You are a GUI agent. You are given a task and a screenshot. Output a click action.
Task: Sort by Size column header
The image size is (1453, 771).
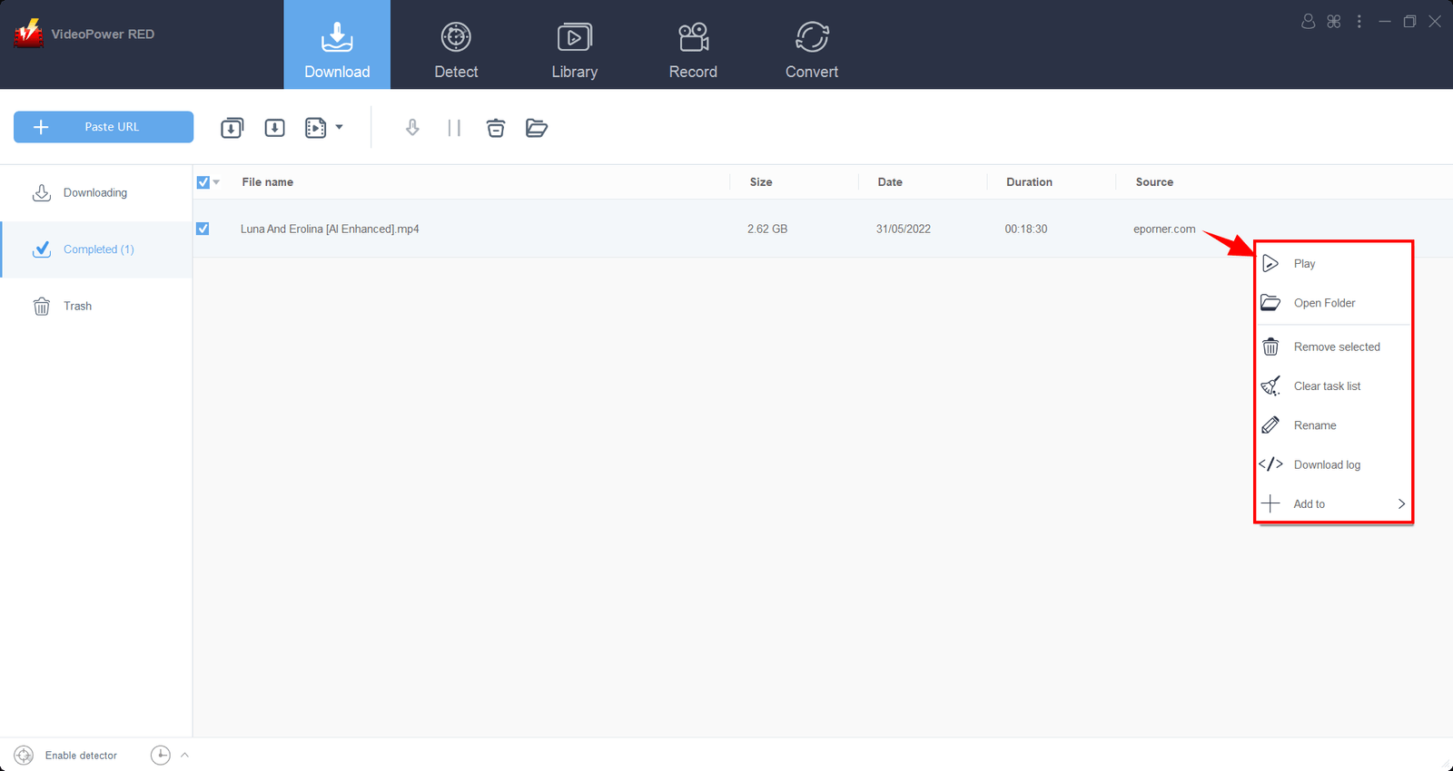coord(761,182)
